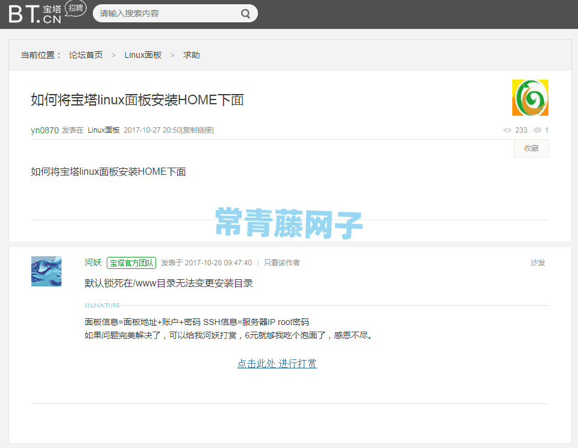The height and width of the screenshot is (448, 578).
Task: Open the 求助 breadcrumb category
Action: (x=191, y=55)
